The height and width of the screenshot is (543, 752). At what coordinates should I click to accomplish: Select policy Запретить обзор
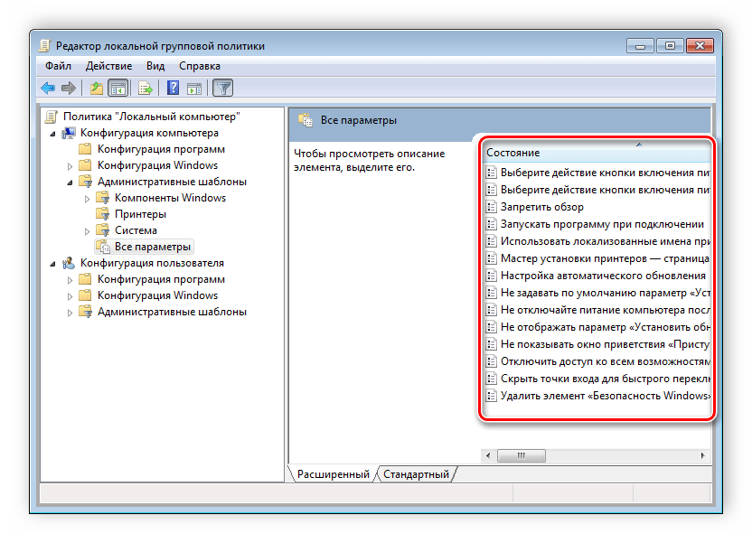pos(542,207)
